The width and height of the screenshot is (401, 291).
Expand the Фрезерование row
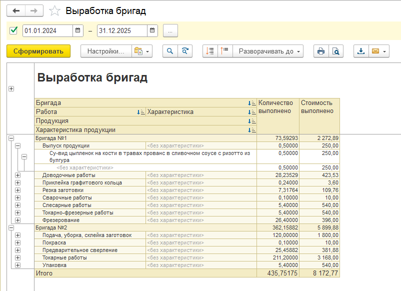17,220
